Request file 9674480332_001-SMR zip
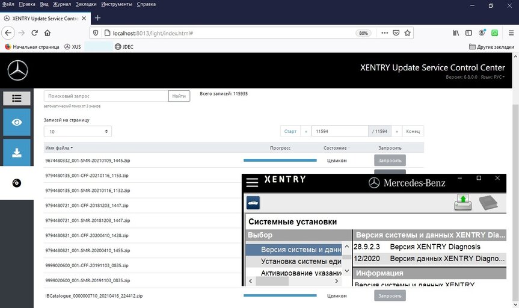The width and height of the screenshot is (519, 308). 390,160
